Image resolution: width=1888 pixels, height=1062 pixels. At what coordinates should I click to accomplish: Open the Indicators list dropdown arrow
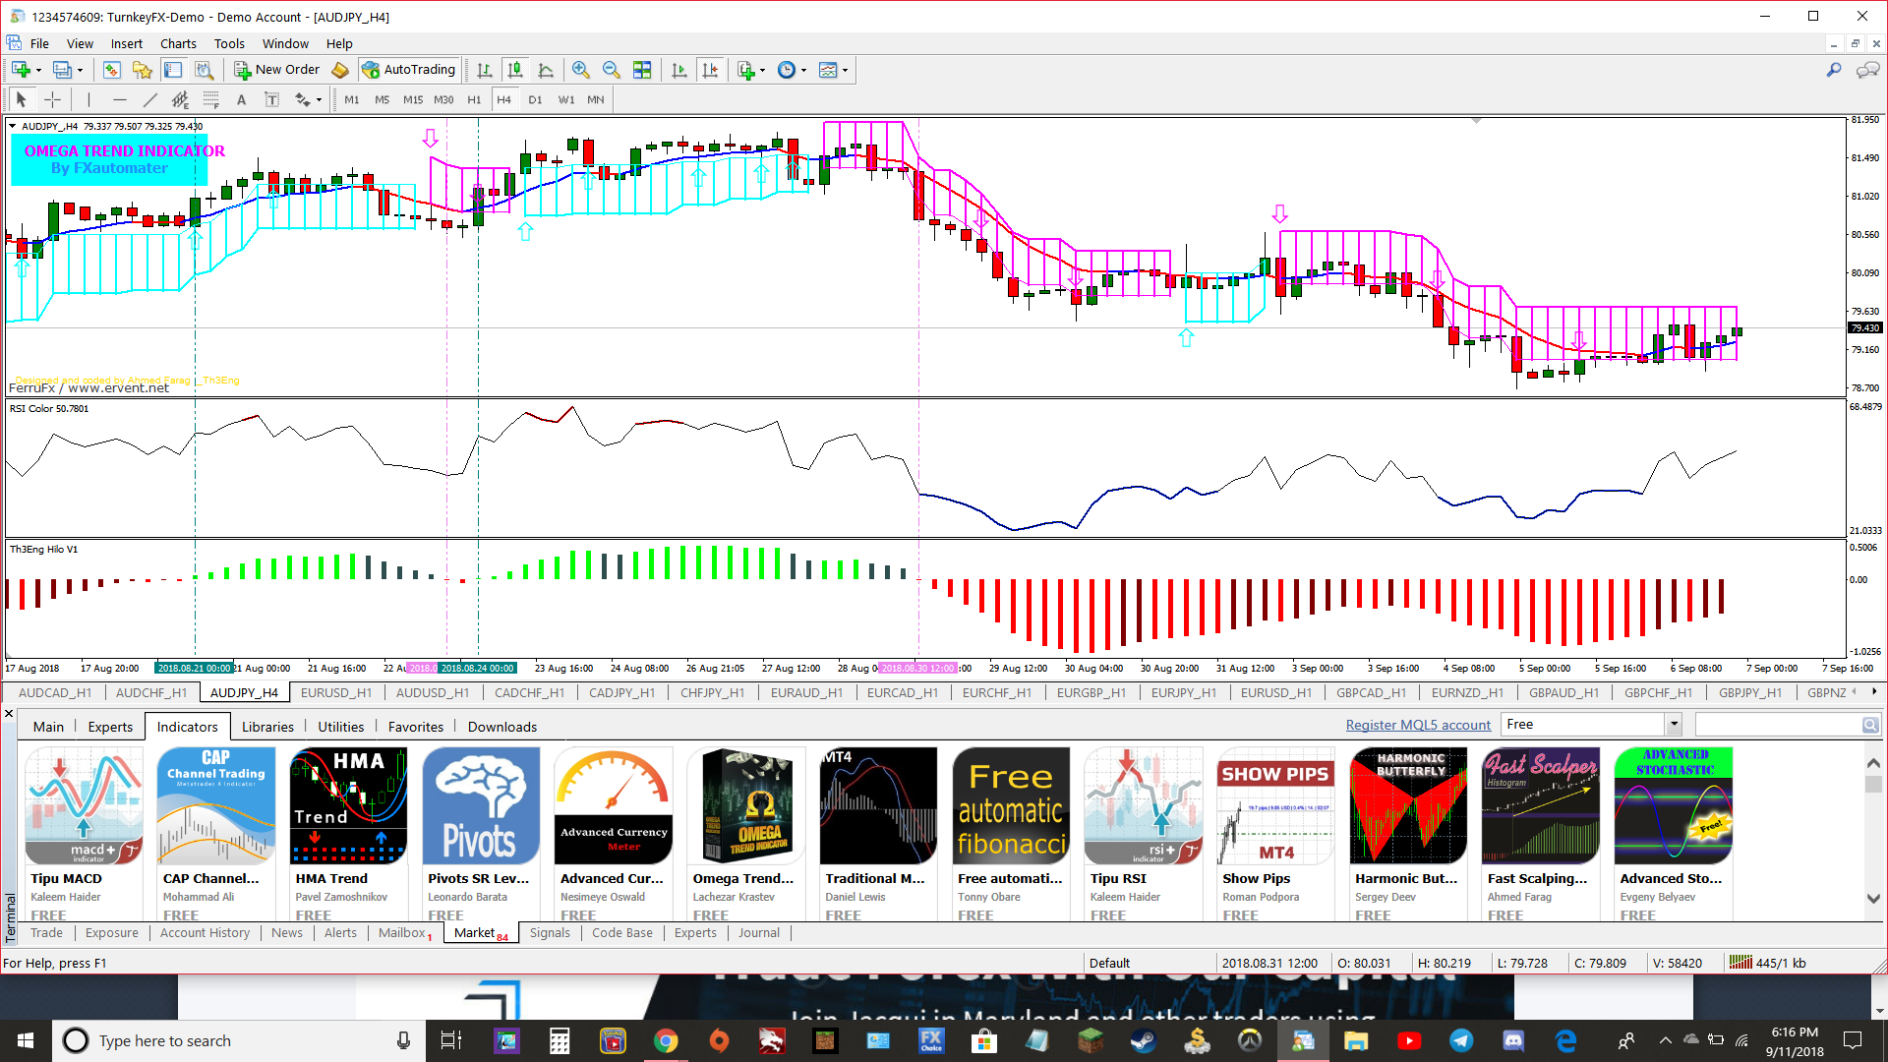762,70
